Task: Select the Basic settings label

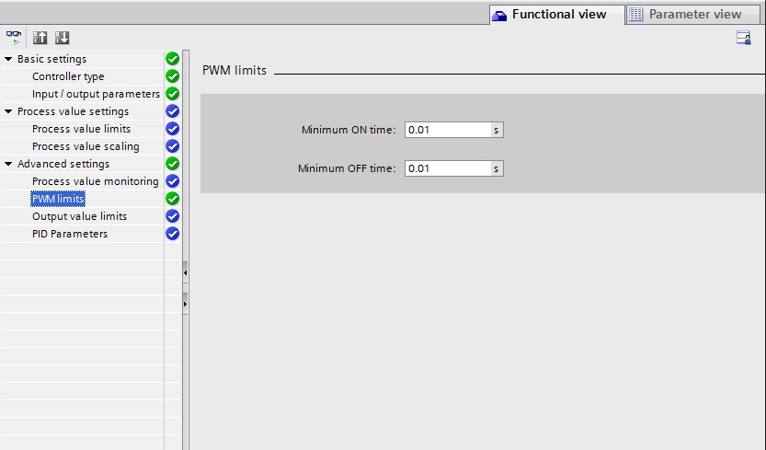Action: pos(51,59)
